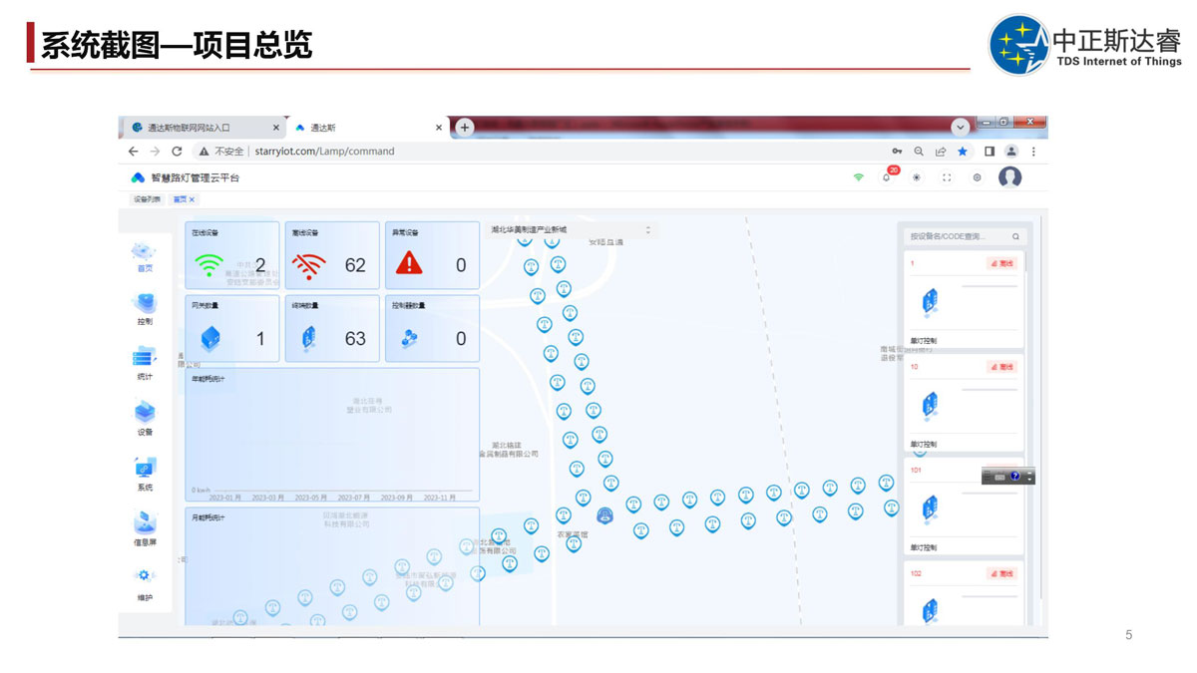1197x673 pixels.
Task: Click the 离线设备 card showing 62
Action: [x=332, y=255]
